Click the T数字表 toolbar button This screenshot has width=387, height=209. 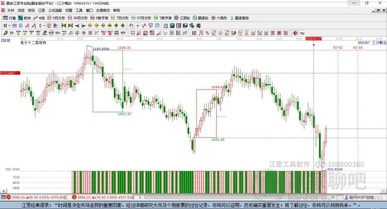pos(163,18)
